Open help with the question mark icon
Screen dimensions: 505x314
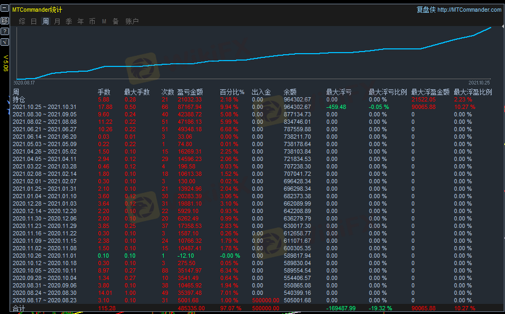(x=5, y=31)
